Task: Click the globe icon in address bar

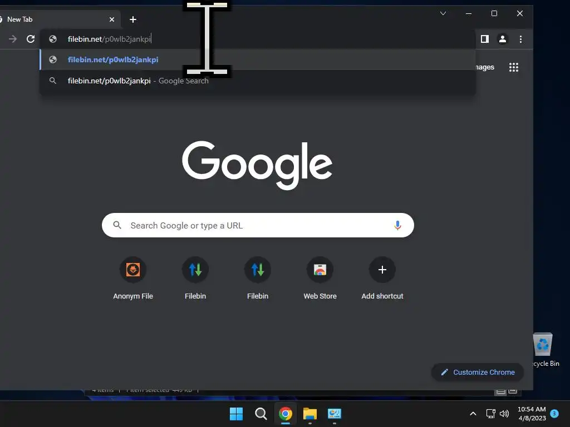Action: pyautogui.click(x=53, y=39)
